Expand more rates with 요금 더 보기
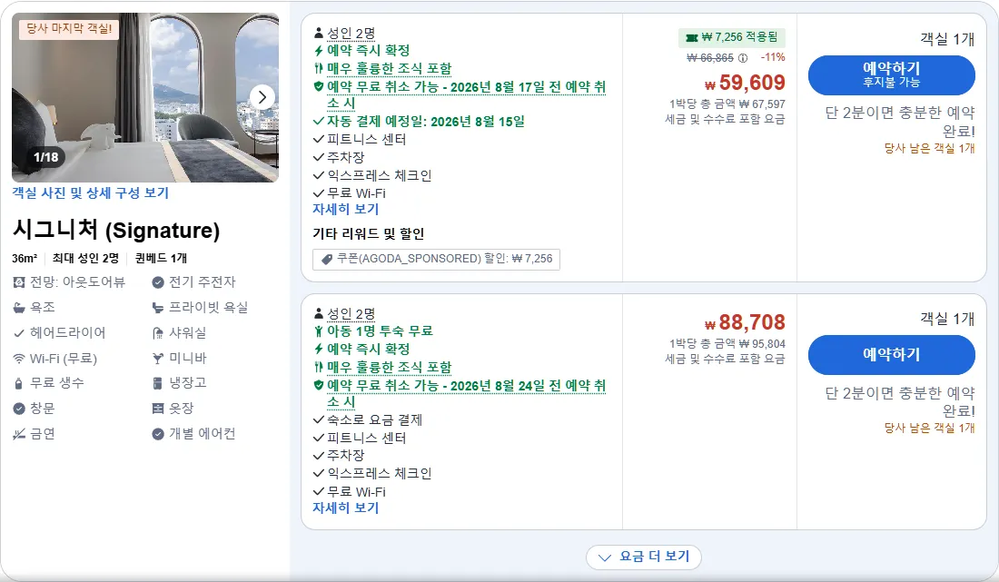The width and height of the screenshot is (999, 582). [644, 557]
